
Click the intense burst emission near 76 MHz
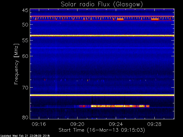pos(120,106)
